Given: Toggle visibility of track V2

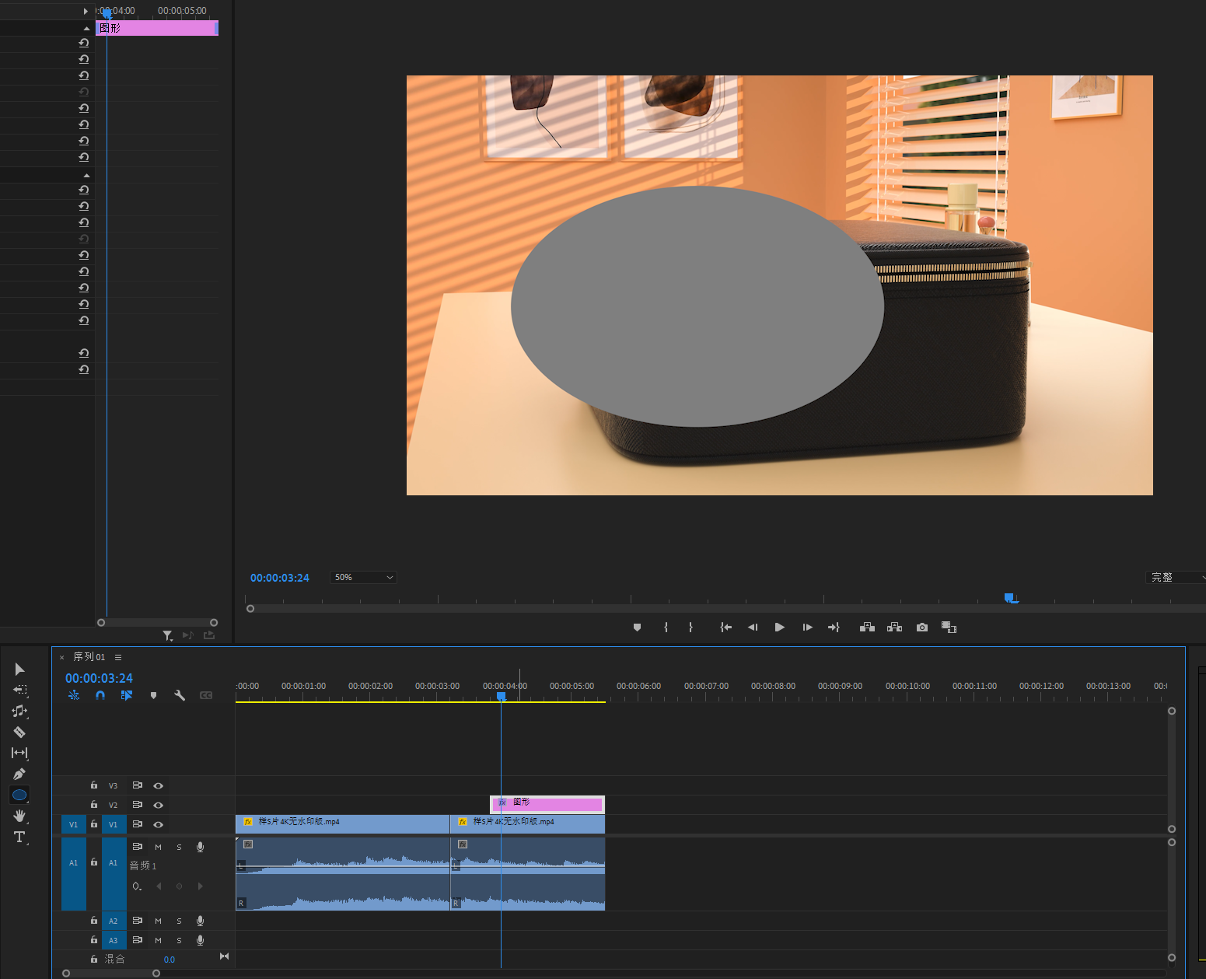Looking at the screenshot, I should pyautogui.click(x=158, y=805).
